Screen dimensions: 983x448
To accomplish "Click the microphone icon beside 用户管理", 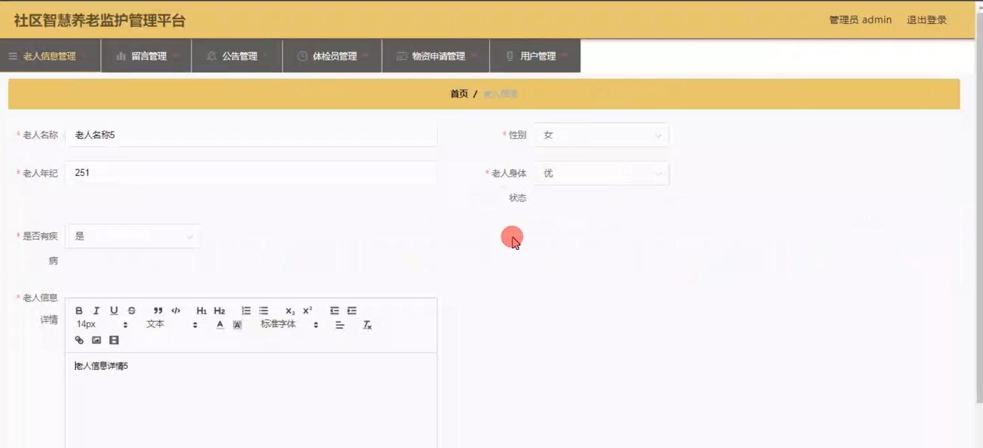I will coord(510,56).
